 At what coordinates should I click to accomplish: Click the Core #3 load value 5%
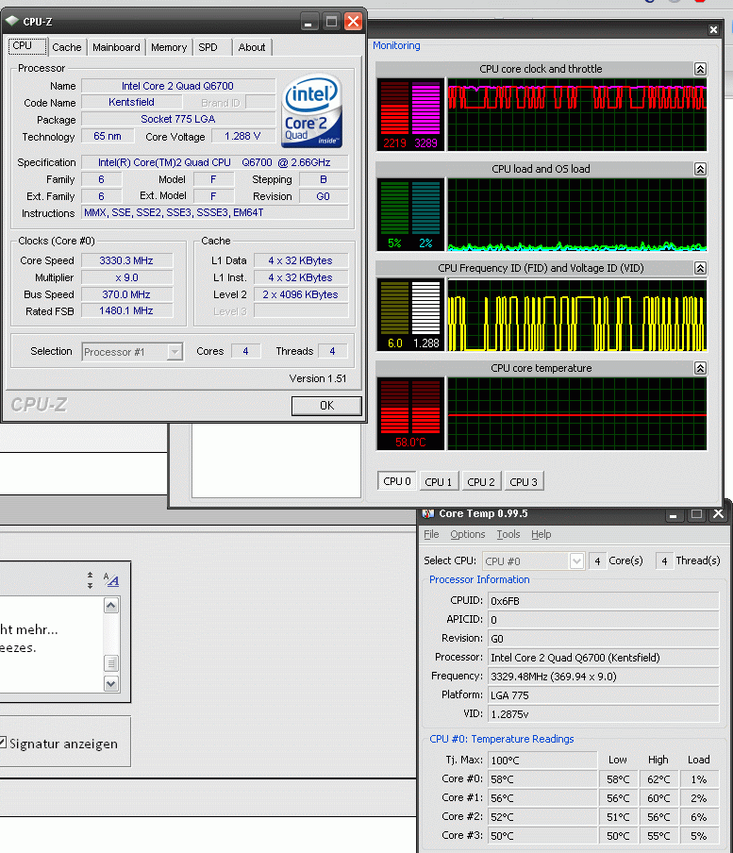[x=699, y=836]
